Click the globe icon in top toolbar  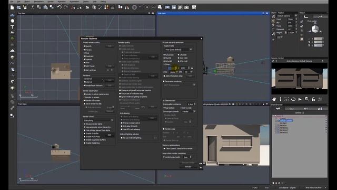pyautogui.click(x=134, y=7)
